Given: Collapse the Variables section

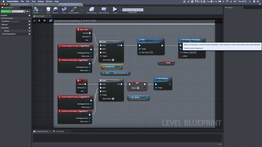Looking at the screenshot, I should tap(1, 28).
